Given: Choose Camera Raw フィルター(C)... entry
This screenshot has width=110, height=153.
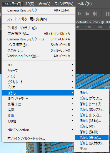Looking at the screenshot, I should click(x=39, y=39).
